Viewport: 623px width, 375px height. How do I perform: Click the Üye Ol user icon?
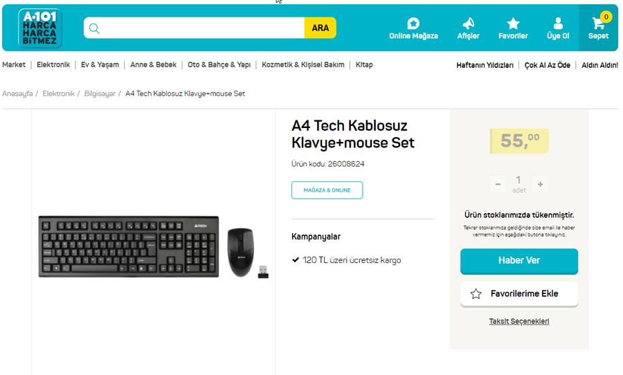click(558, 24)
